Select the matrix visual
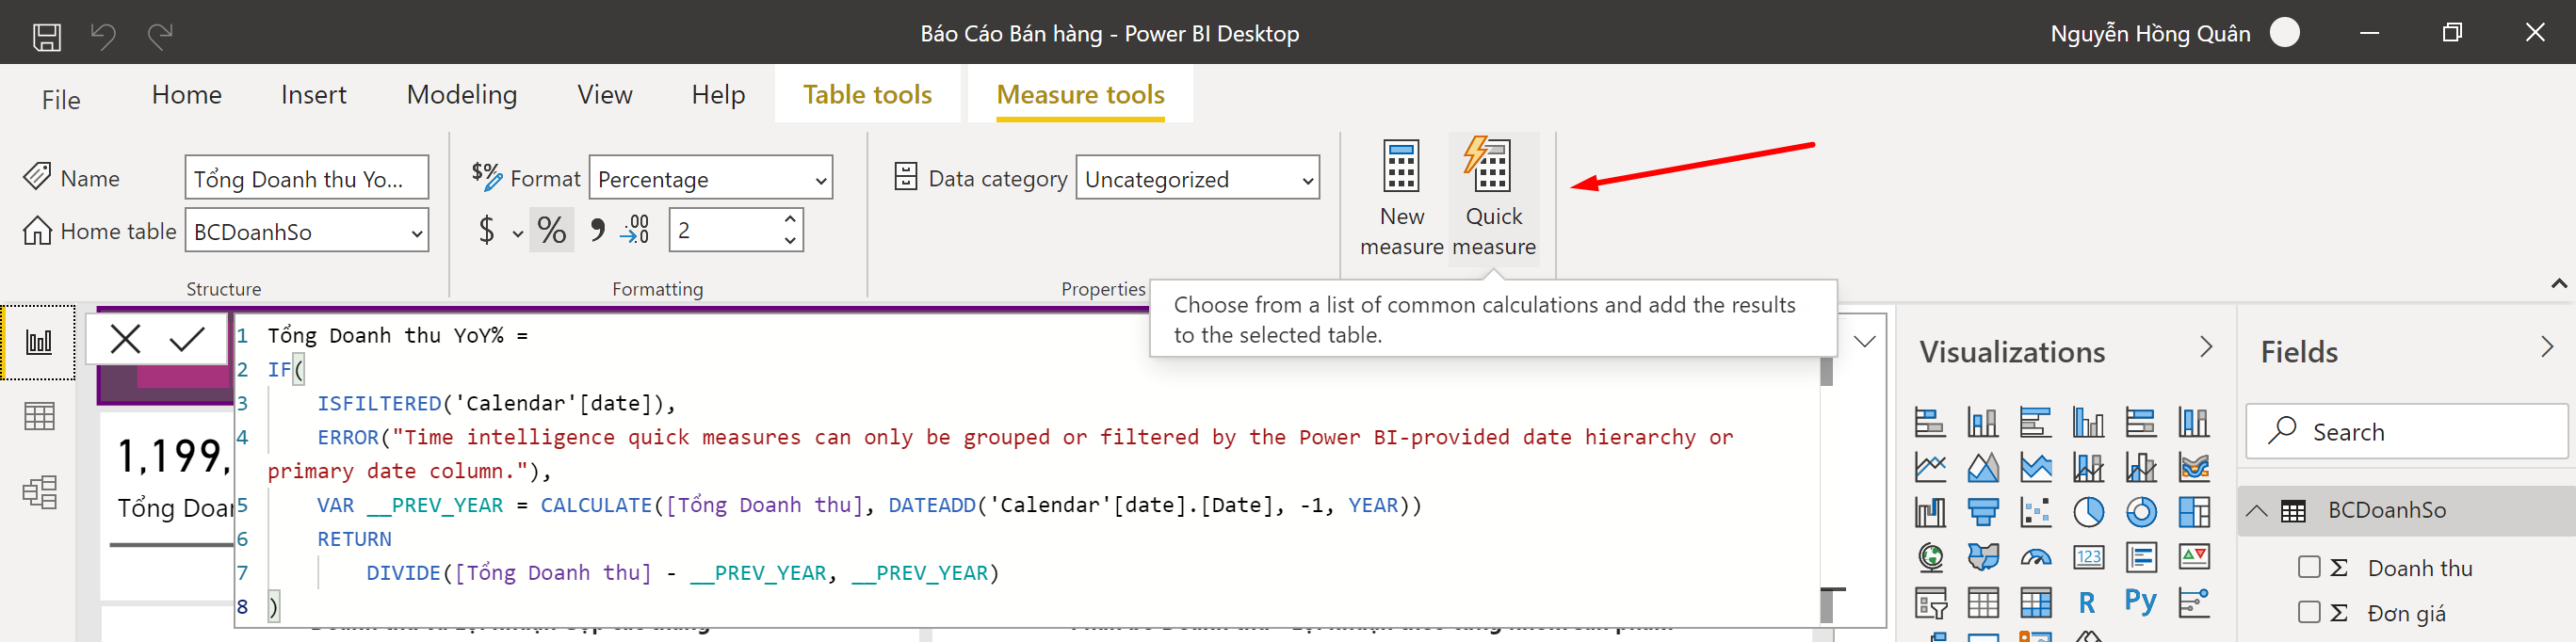The image size is (2576, 642). coord(2035,603)
